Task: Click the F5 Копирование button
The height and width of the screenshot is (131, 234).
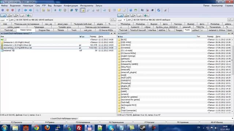Action: 83,122
